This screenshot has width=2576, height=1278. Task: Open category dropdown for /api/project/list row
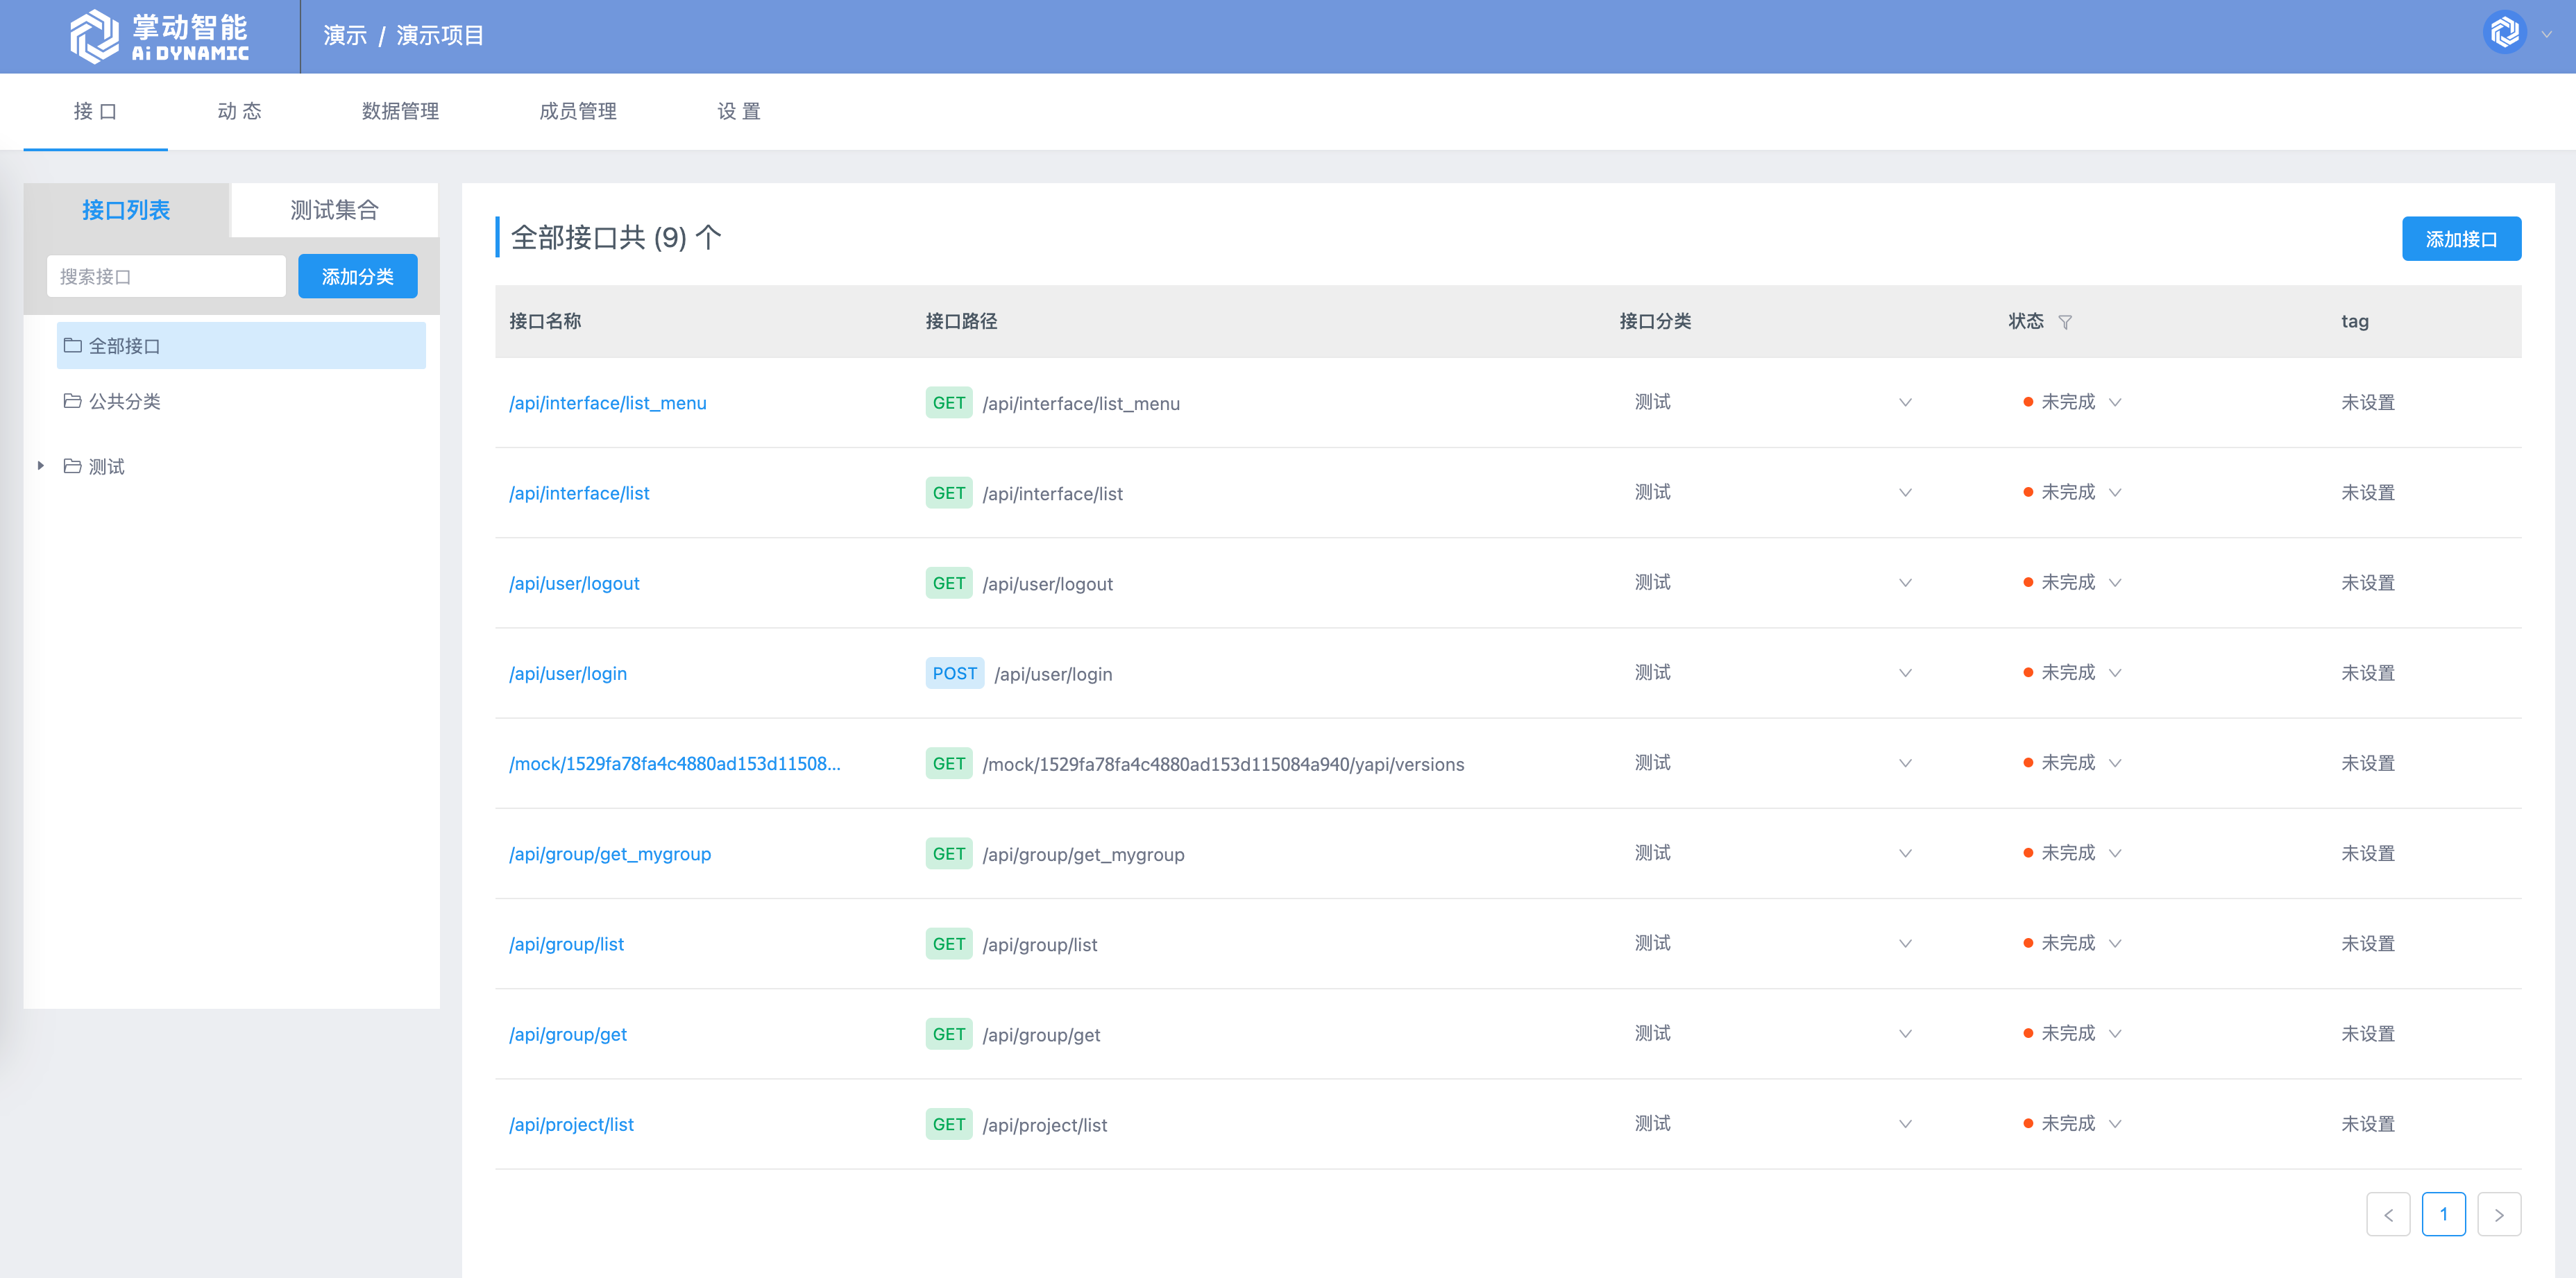[x=1905, y=1124]
